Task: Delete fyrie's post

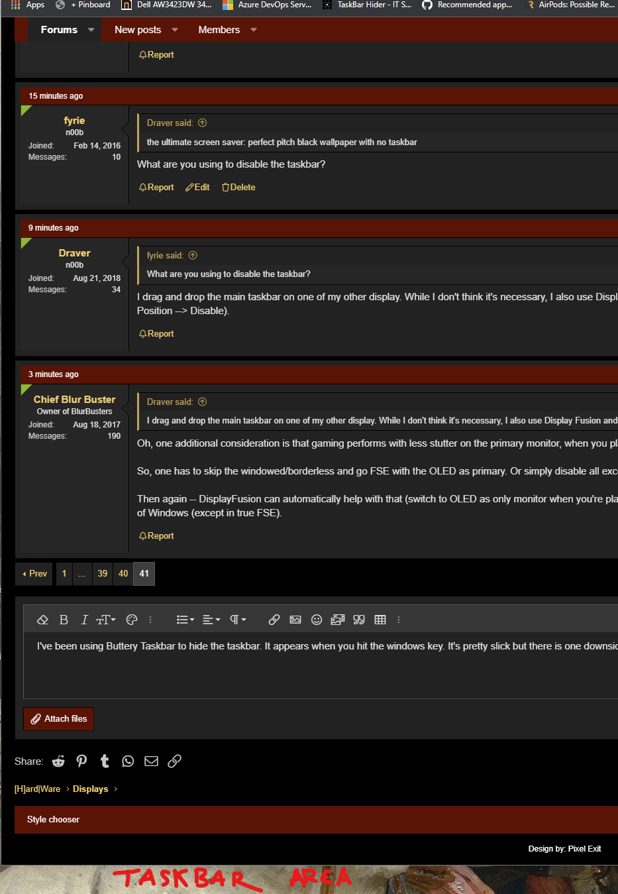Action: [238, 188]
